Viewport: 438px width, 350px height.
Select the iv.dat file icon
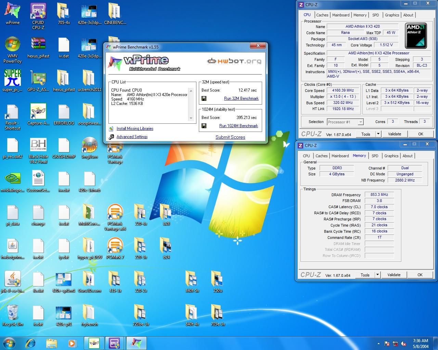click(64, 47)
